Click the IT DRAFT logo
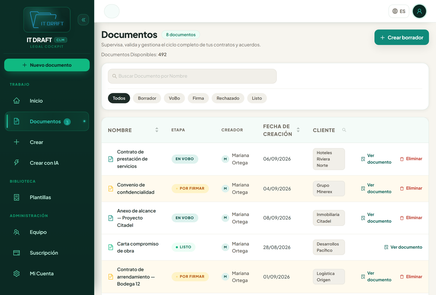The height and width of the screenshot is (295, 436). tap(47, 20)
